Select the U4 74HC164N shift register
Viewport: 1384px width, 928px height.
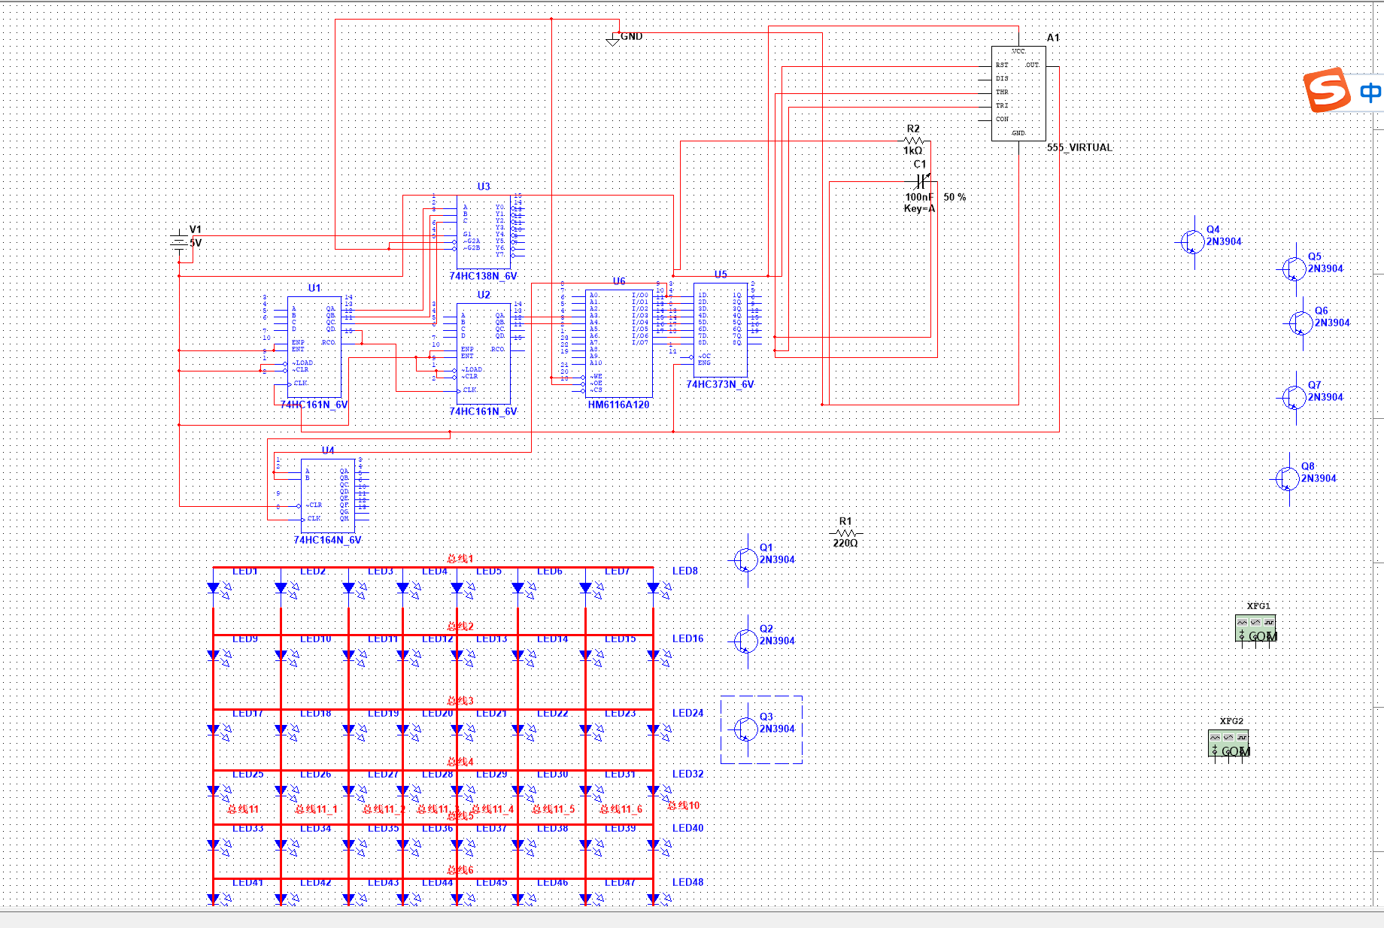327,496
